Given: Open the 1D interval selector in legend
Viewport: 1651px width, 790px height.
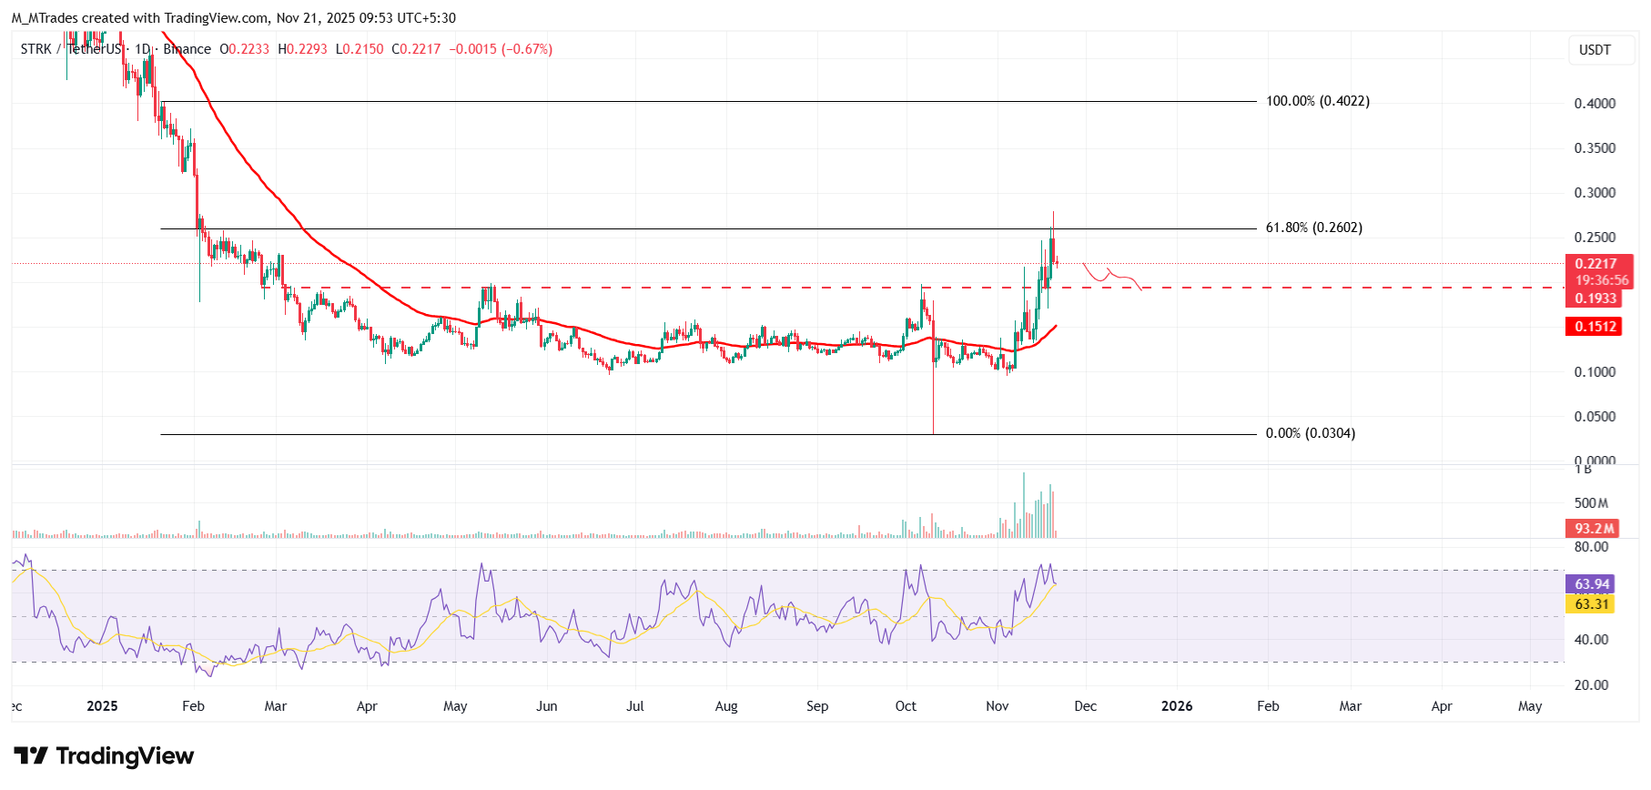Looking at the screenshot, I should [x=142, y=49].
